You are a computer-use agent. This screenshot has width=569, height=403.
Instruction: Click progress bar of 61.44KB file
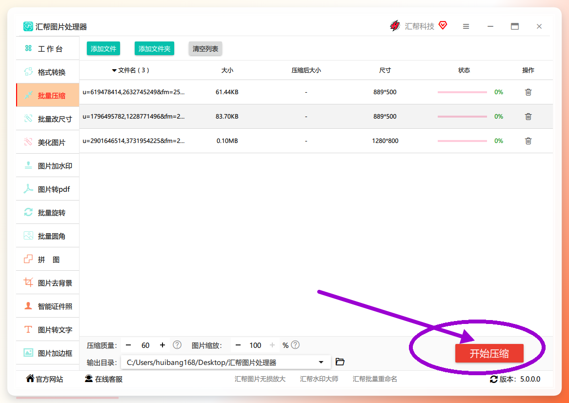(x=462, y=92)
